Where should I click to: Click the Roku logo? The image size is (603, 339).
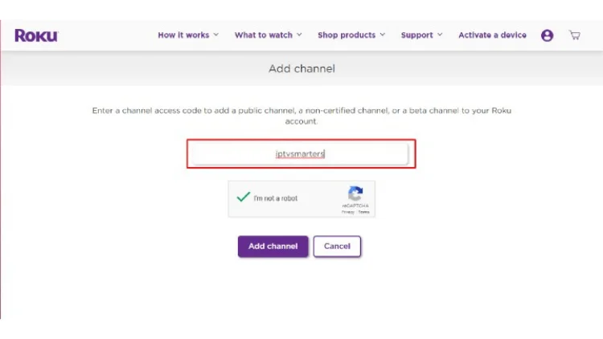pos(35,35)
